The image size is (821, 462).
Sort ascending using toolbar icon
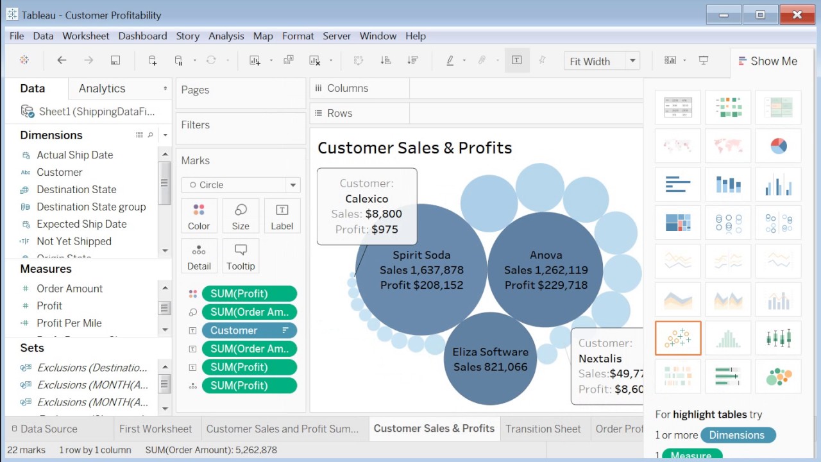385,60
